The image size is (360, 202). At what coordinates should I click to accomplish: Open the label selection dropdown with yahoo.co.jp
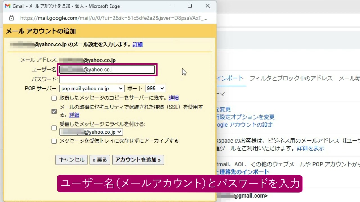[91, 132]
